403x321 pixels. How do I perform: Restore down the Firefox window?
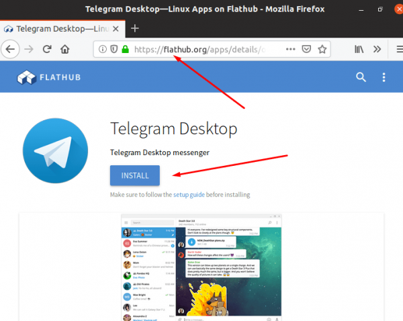[x=380, y=9]
